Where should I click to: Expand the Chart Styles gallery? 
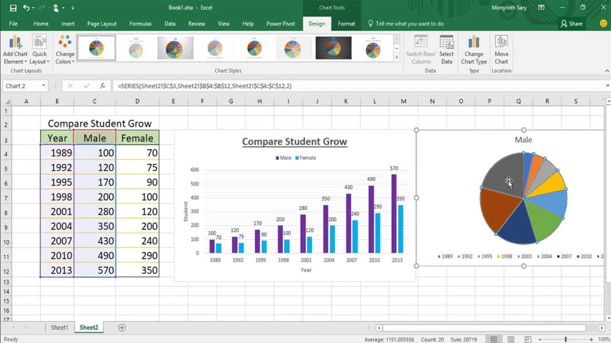click(396, 58)
